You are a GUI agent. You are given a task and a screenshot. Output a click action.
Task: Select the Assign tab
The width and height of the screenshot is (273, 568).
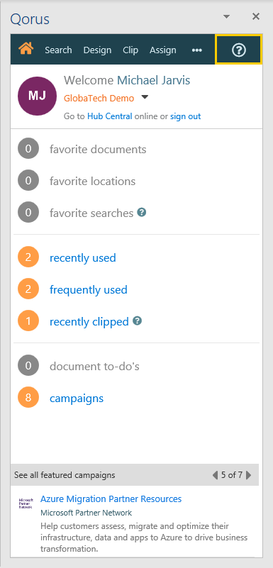[163, 50]
